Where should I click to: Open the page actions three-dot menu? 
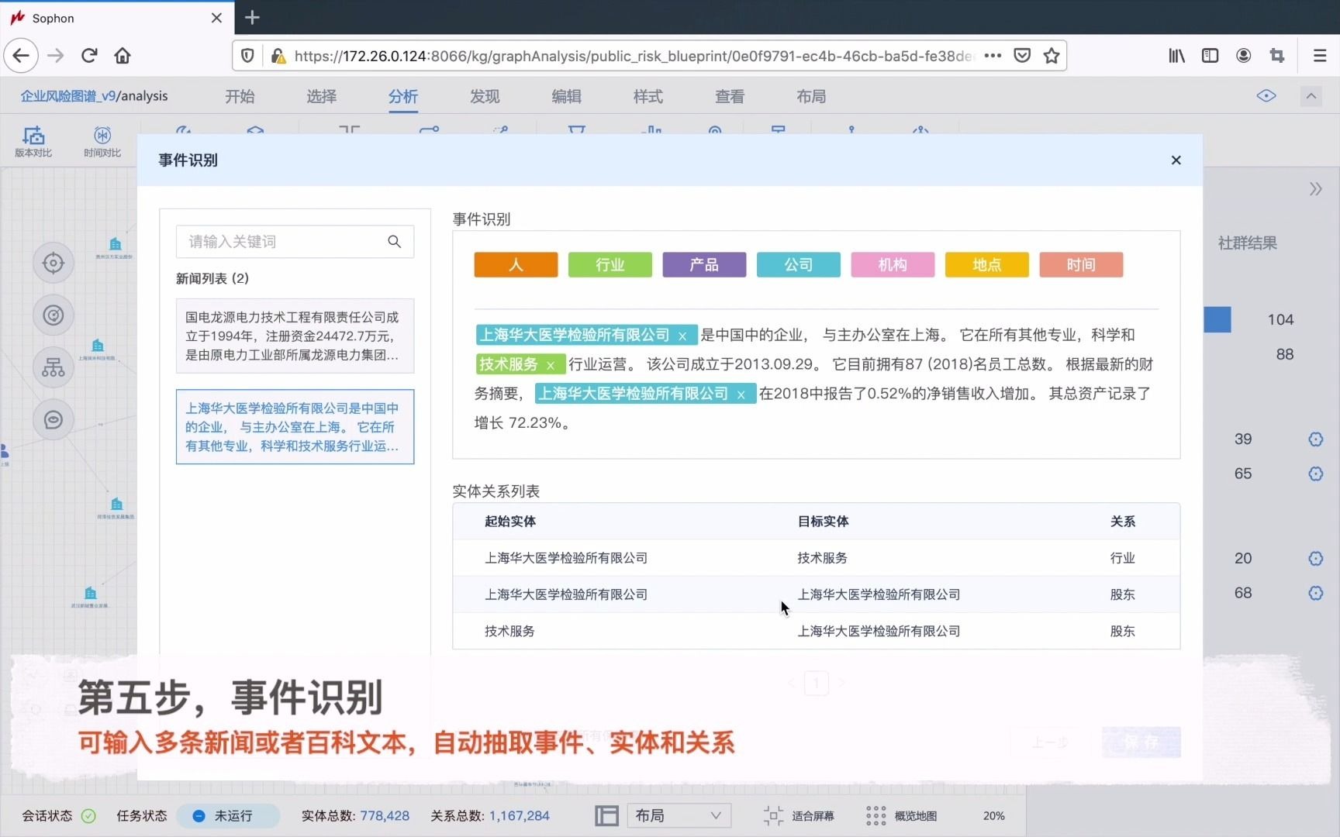click(993, 56)
